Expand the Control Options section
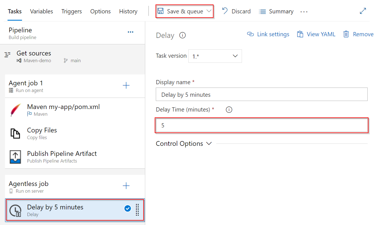The height and width of the screenshot is (225, 376). (x=184, y=144)
